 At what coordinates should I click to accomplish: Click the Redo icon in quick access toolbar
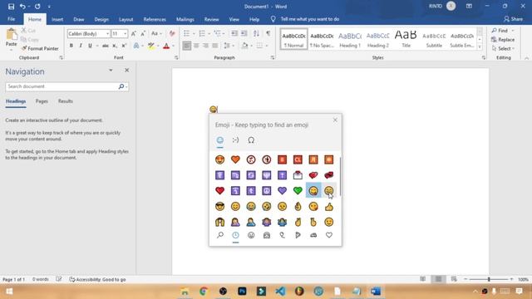[x=37, y=7]
